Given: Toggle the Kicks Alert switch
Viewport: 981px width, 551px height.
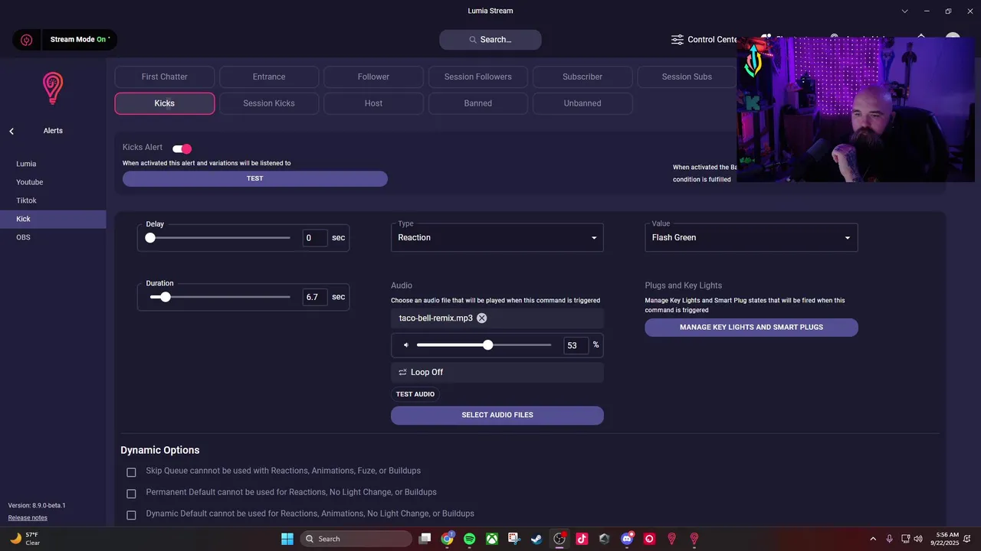Looking at the screenshot, I should [182, 148].
